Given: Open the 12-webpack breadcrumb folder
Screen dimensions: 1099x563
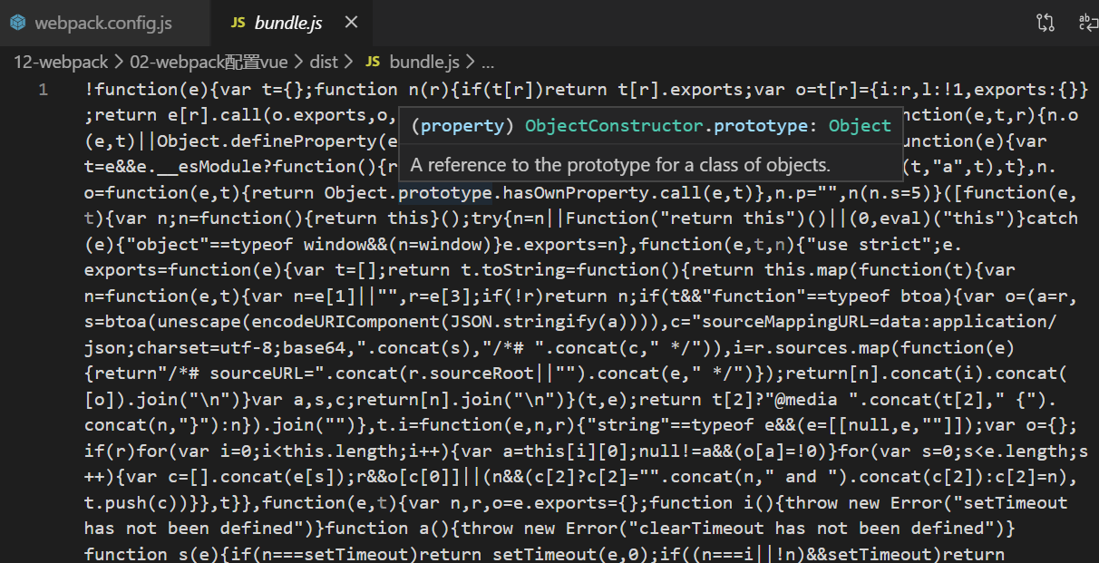Looking at the screenshot, I should point(61,63).
